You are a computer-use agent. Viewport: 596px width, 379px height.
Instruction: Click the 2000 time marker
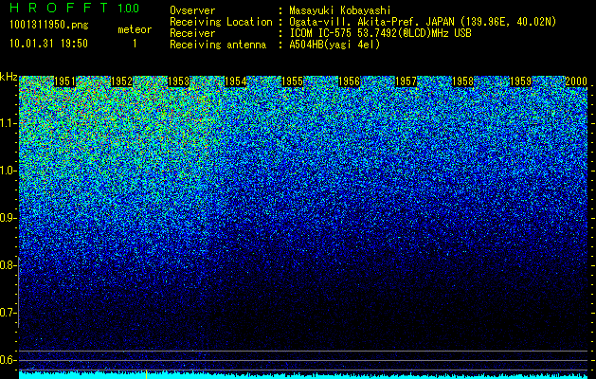click(x=576, y=81)
